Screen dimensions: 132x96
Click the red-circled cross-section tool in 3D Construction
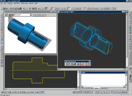(x=83, y=64)
